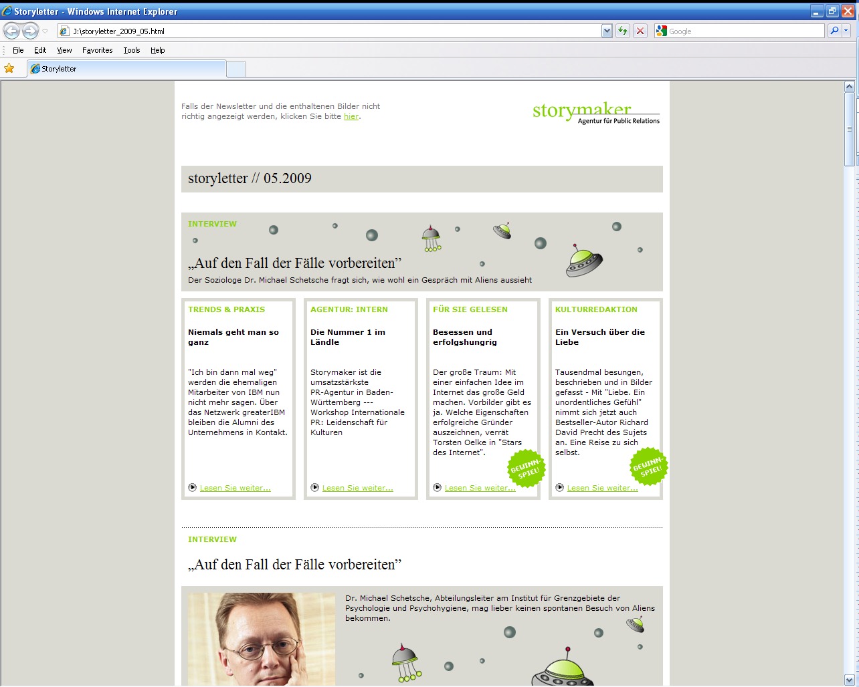Viewport: 859px width, 687px height.
Task: Open Favorites star icon
Action: (9, 68)
